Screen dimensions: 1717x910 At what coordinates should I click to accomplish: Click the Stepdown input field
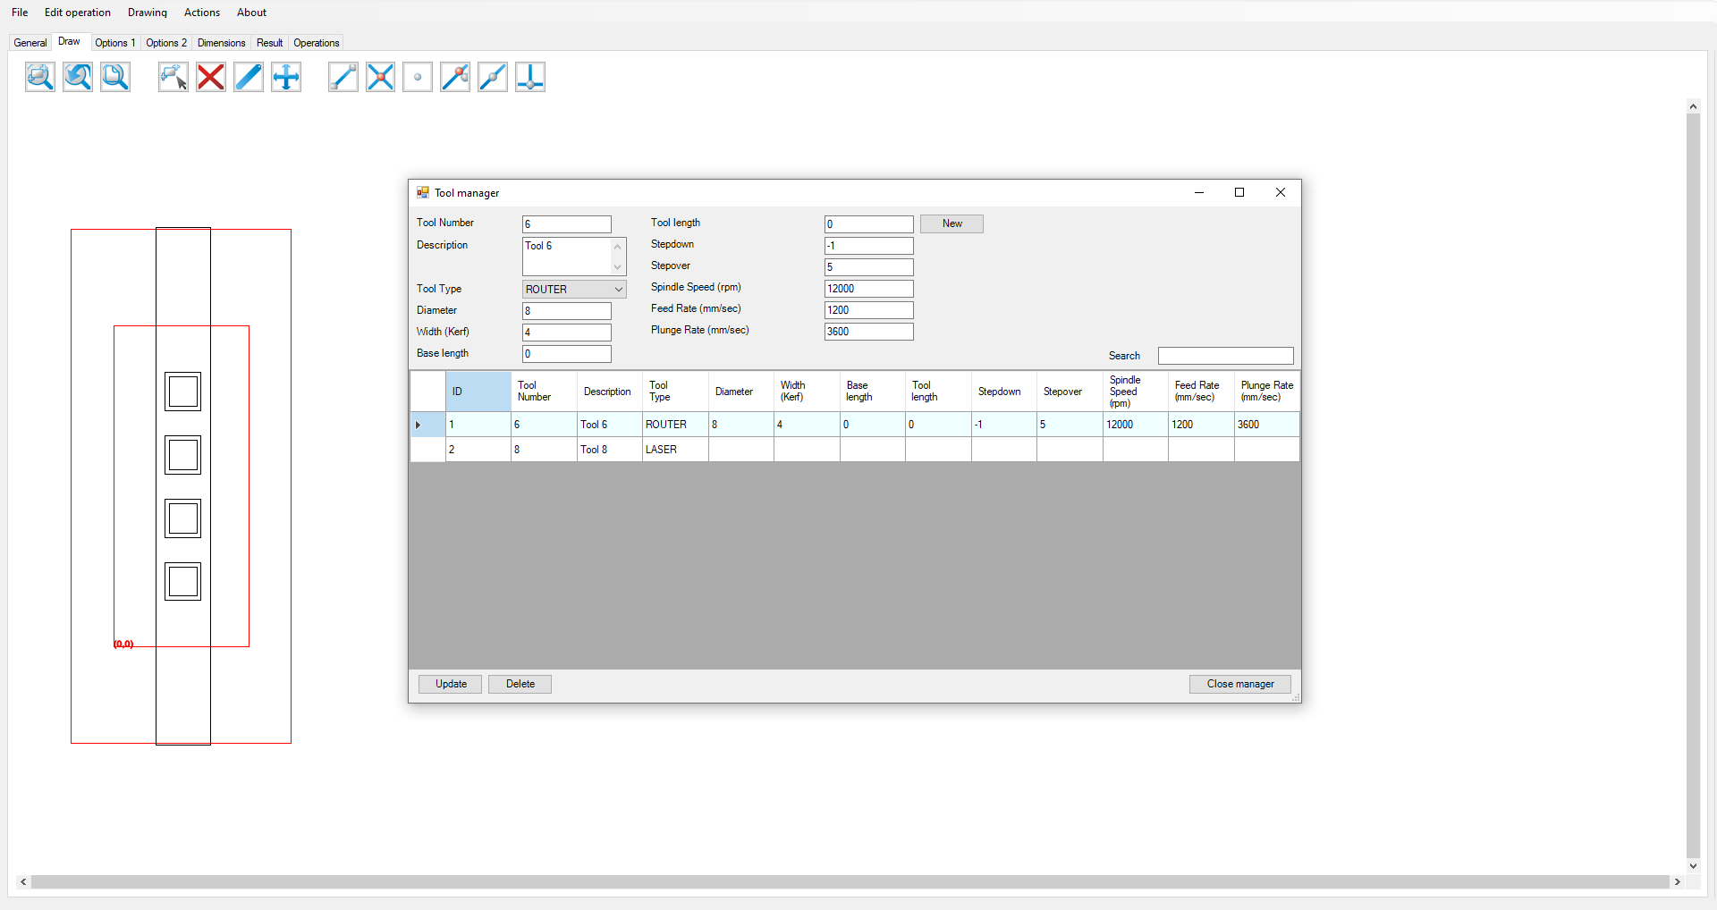[x=869, y=246]
